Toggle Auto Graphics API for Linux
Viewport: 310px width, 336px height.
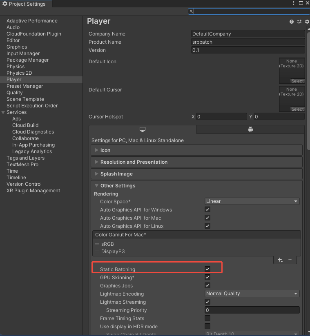coord(207,226)
